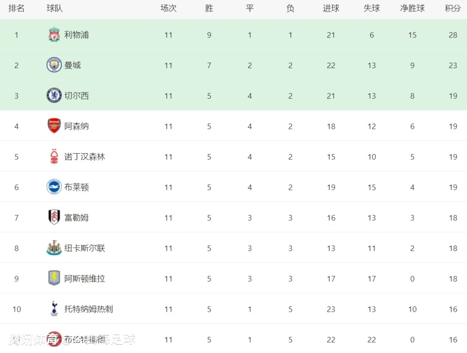Viewport: 467px width, 353px height.
Task: Click the Newcastle United crest icon
Action: (54, 248)
